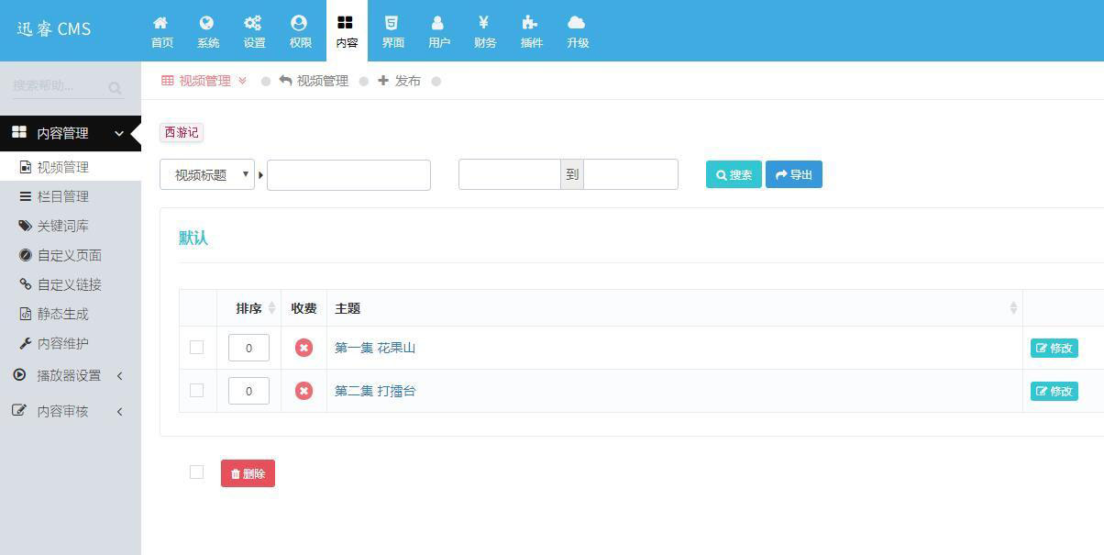Open the 视频标题 search field dropdown

coord(207,174)
